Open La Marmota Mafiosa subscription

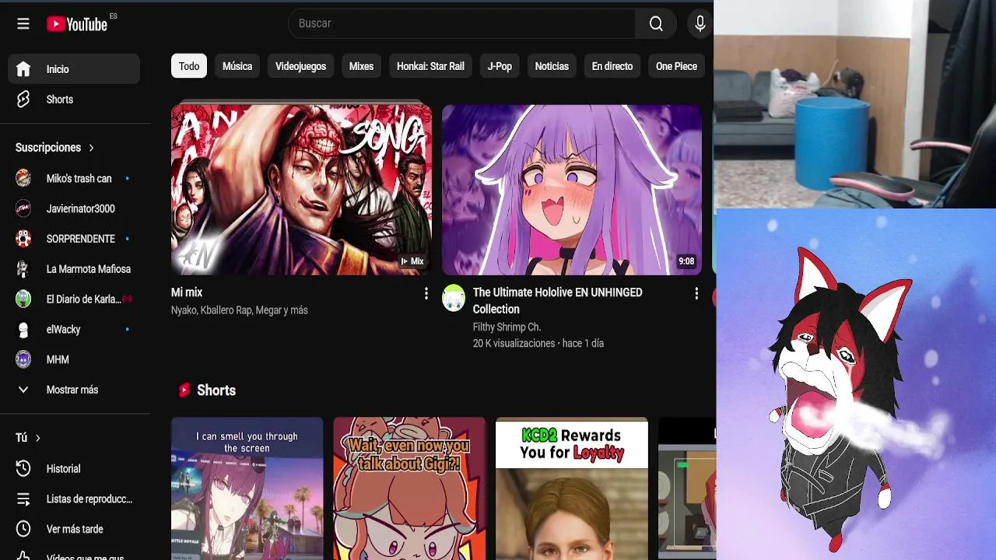point(74,269)
